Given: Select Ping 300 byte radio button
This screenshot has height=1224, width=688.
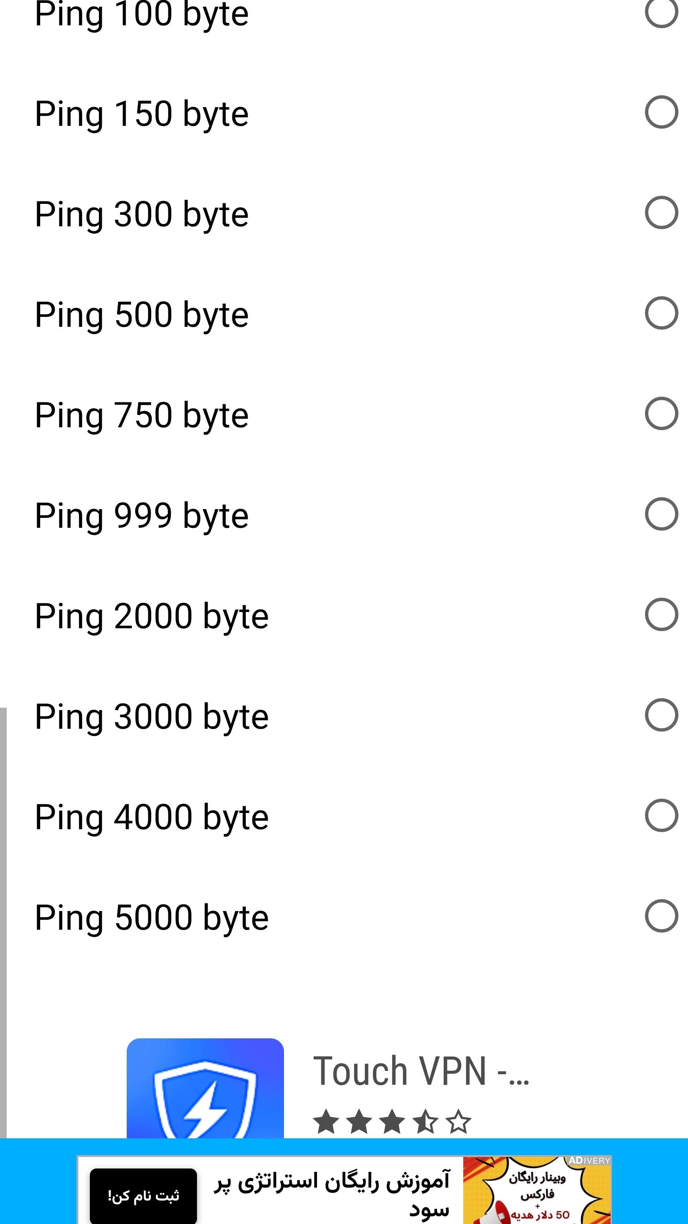Looking at the screenshot, I should 661,213.
